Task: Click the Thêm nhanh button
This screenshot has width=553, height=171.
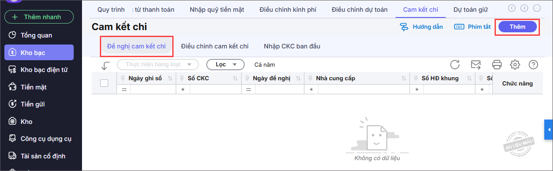Action: [39, 17]
